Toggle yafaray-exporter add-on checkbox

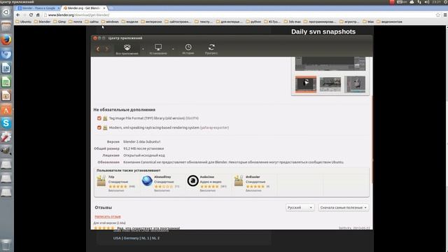tap(99, 127)
